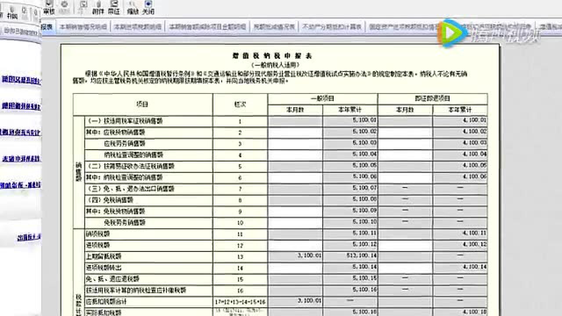Click the row label 上期留抵税额

(104, 256)
